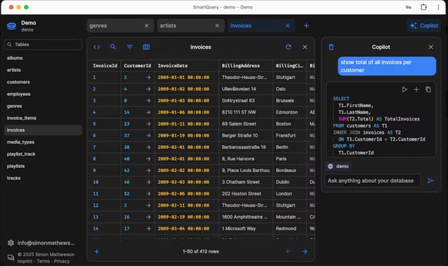Screen dimensions: 448x266
Task: Follow CustomerId arrow for customer 52
Action: tap(148, 194)
